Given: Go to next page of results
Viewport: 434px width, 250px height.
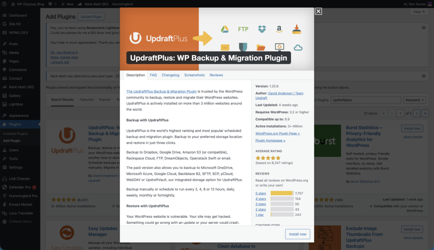Looking at the screenshot, I should pyautogui.click(x=417, y=113).
